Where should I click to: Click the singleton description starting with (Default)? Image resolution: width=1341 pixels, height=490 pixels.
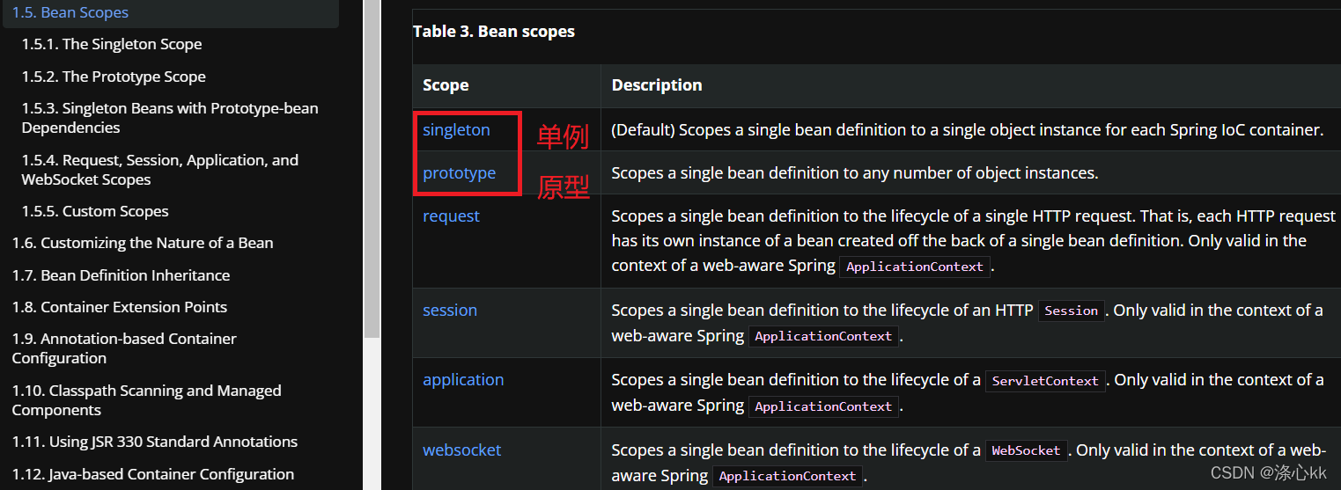tap(967, 130)
